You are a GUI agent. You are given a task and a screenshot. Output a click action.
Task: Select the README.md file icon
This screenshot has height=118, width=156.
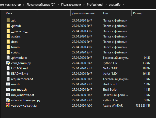click(8, 74)
